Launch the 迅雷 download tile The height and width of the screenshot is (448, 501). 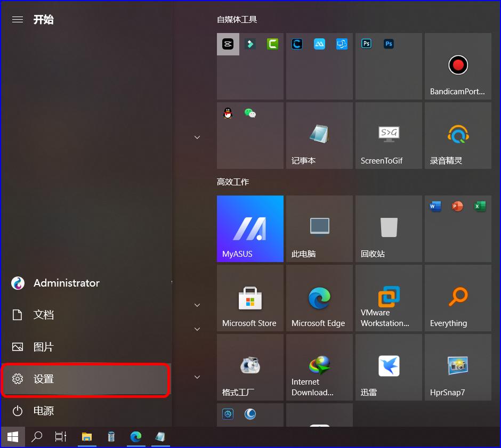tap(388, 367)
